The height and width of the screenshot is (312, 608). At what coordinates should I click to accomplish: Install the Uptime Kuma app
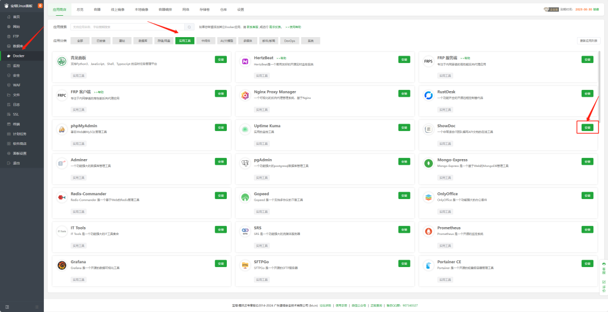(x=404, y=128)
